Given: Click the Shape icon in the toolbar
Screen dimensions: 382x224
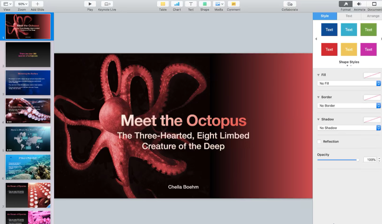Looking at the screenshot, I should click(x=205, y=4).
